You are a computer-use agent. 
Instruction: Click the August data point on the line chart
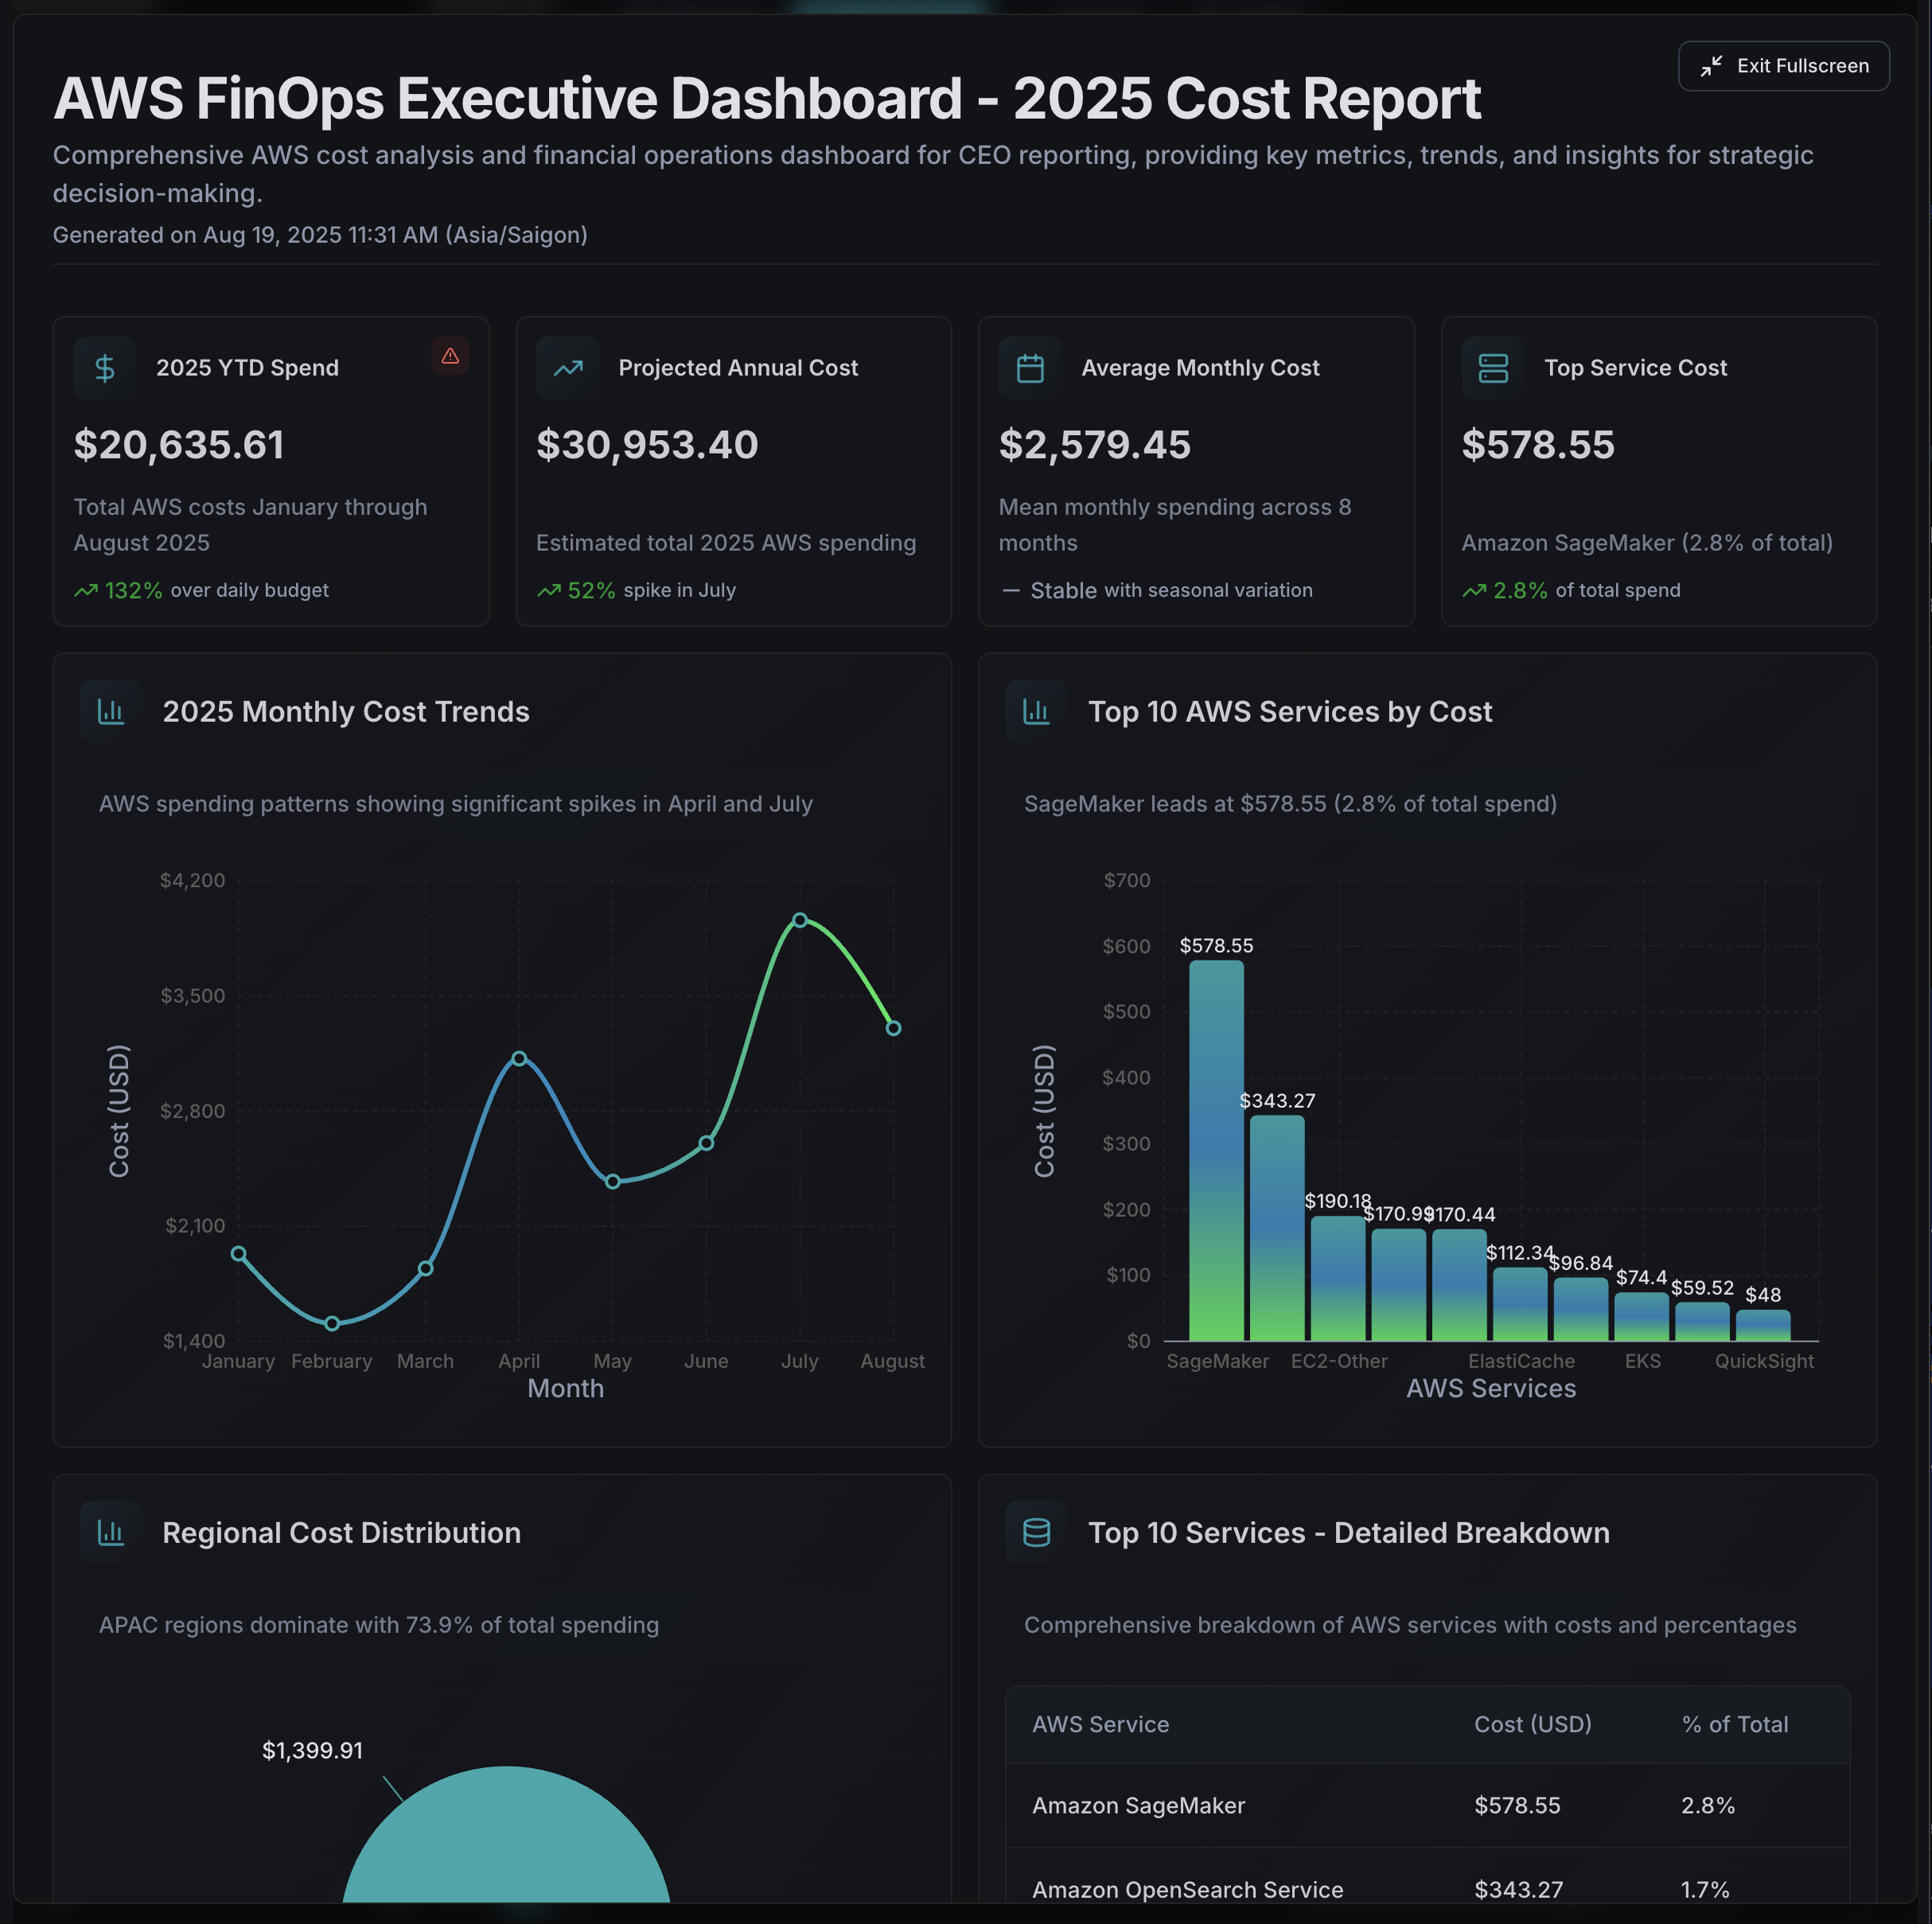894,1028
